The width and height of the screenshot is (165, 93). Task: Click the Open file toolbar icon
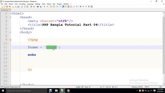pos(4,6)
